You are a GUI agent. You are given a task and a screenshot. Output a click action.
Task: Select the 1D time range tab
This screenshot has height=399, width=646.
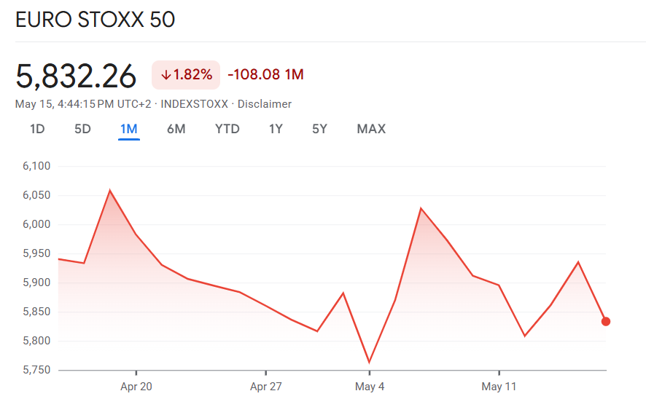tap(37, 129)
